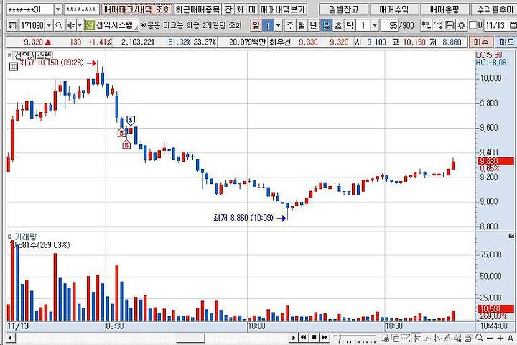Select the 잔 tab
The width and height of the screenshot is (517, 345).
pyautogui.click(x=228, y=9)
